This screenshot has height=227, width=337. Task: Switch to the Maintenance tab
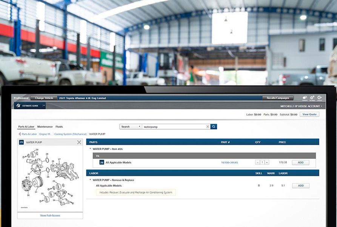pos(45,126)
